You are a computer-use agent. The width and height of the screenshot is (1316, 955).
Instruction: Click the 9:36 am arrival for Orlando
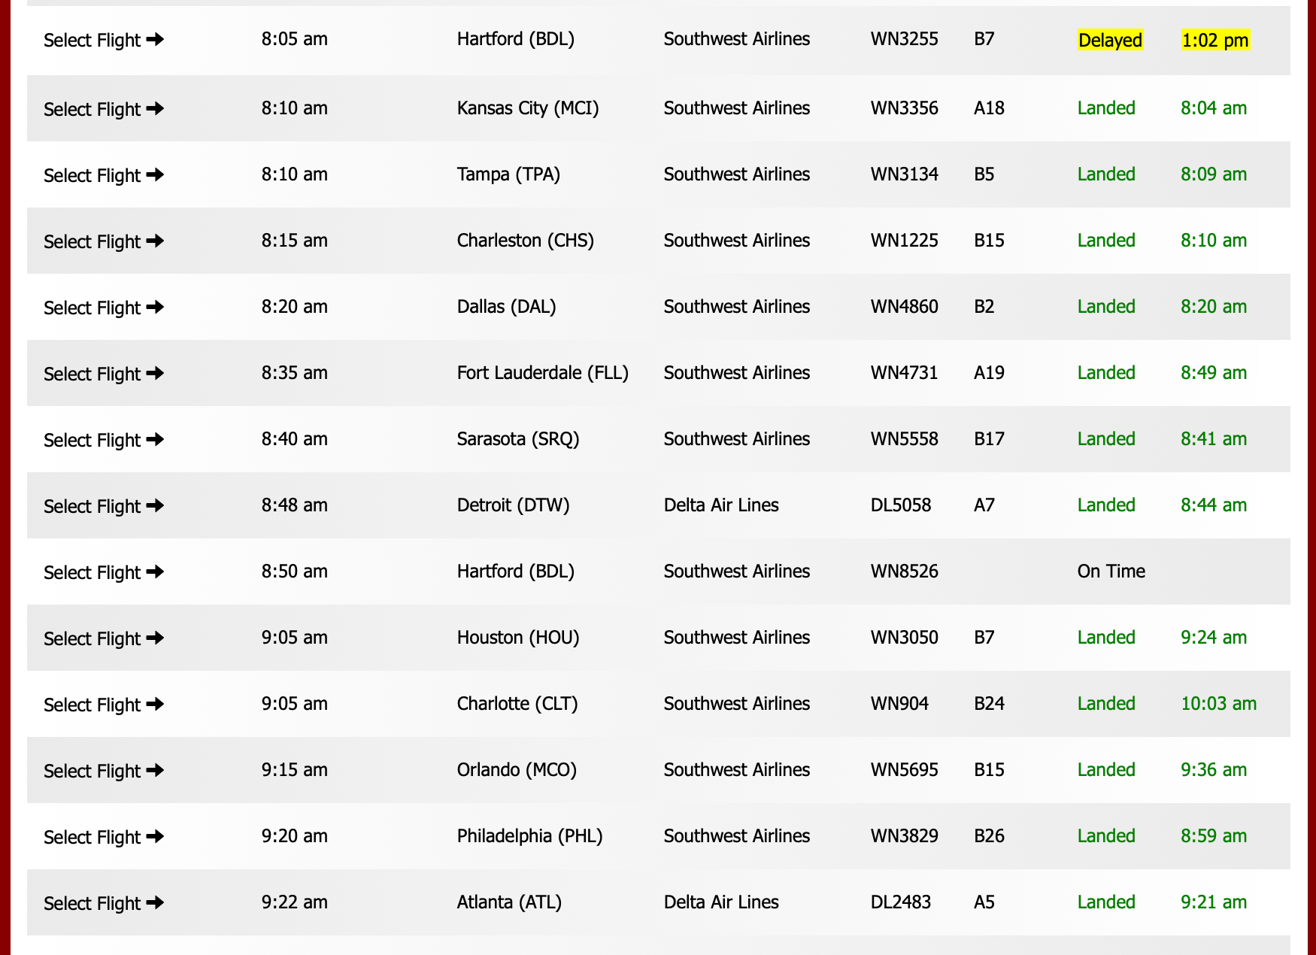1214,769
